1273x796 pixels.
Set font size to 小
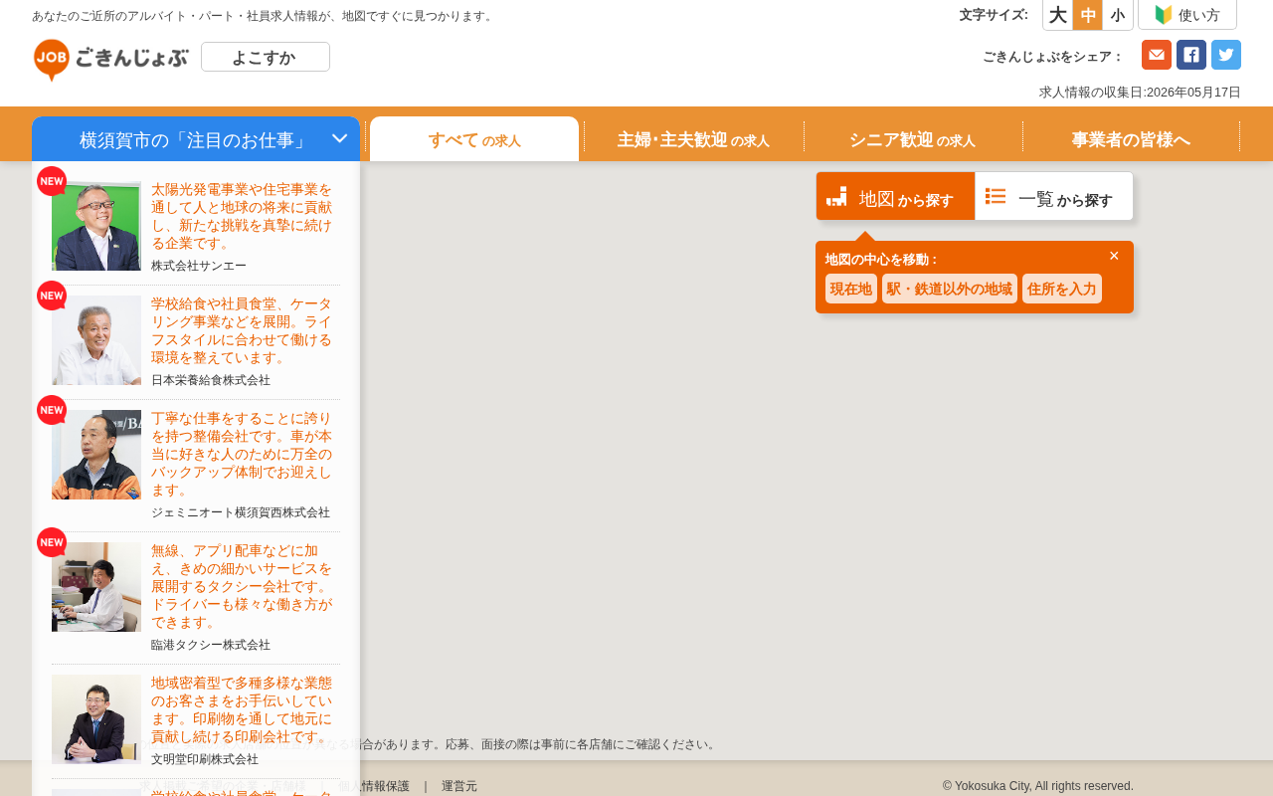(1118, 15)
